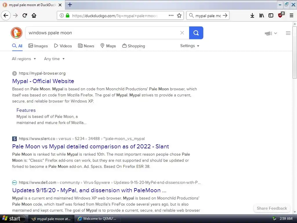Image resolution: width=297 pixels, height=223 pixels.
Task: Open Pale Moon vs Mypal Slant result
Action: [90, 146]
